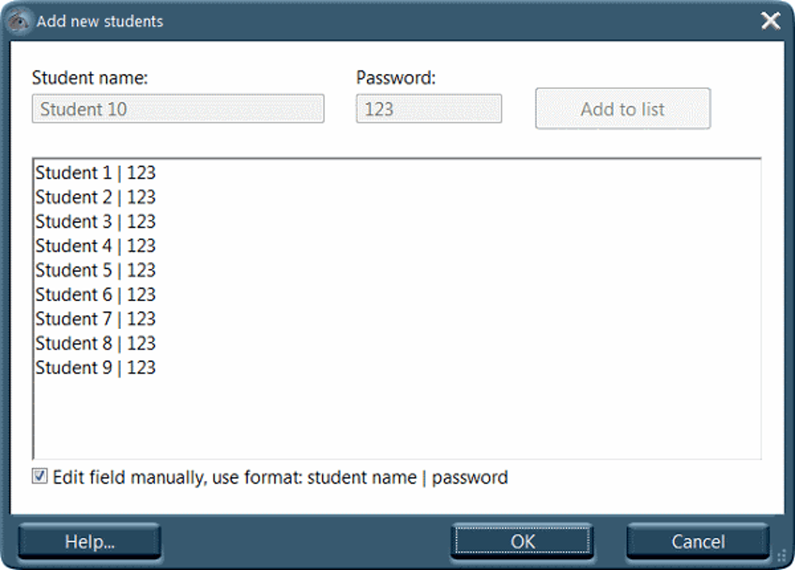The height and width of the screenshot is (570, 795).
Task: Open Help for this dialog
Action: coord(90,541)
